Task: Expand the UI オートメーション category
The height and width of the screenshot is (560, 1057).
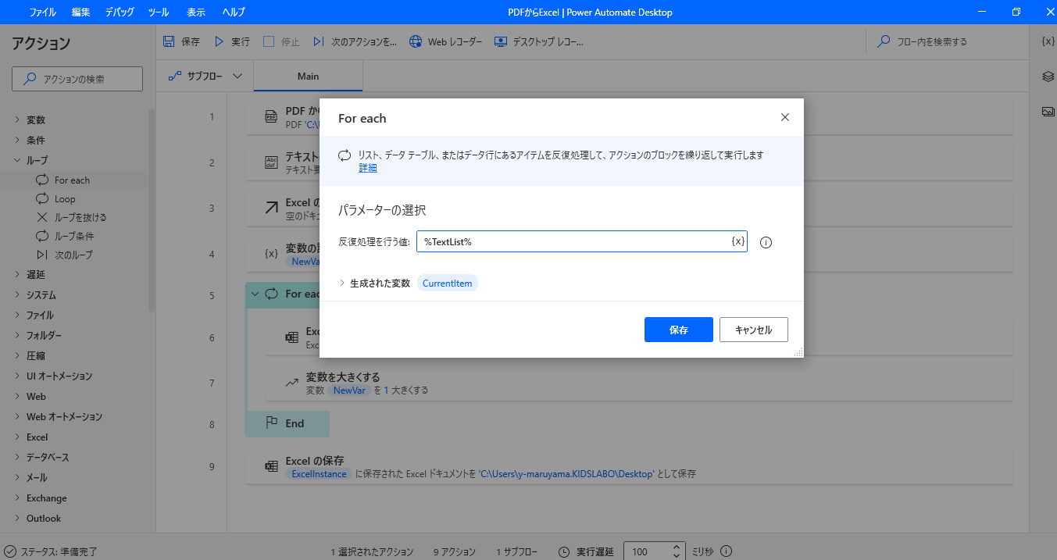Action: (17, 376)
